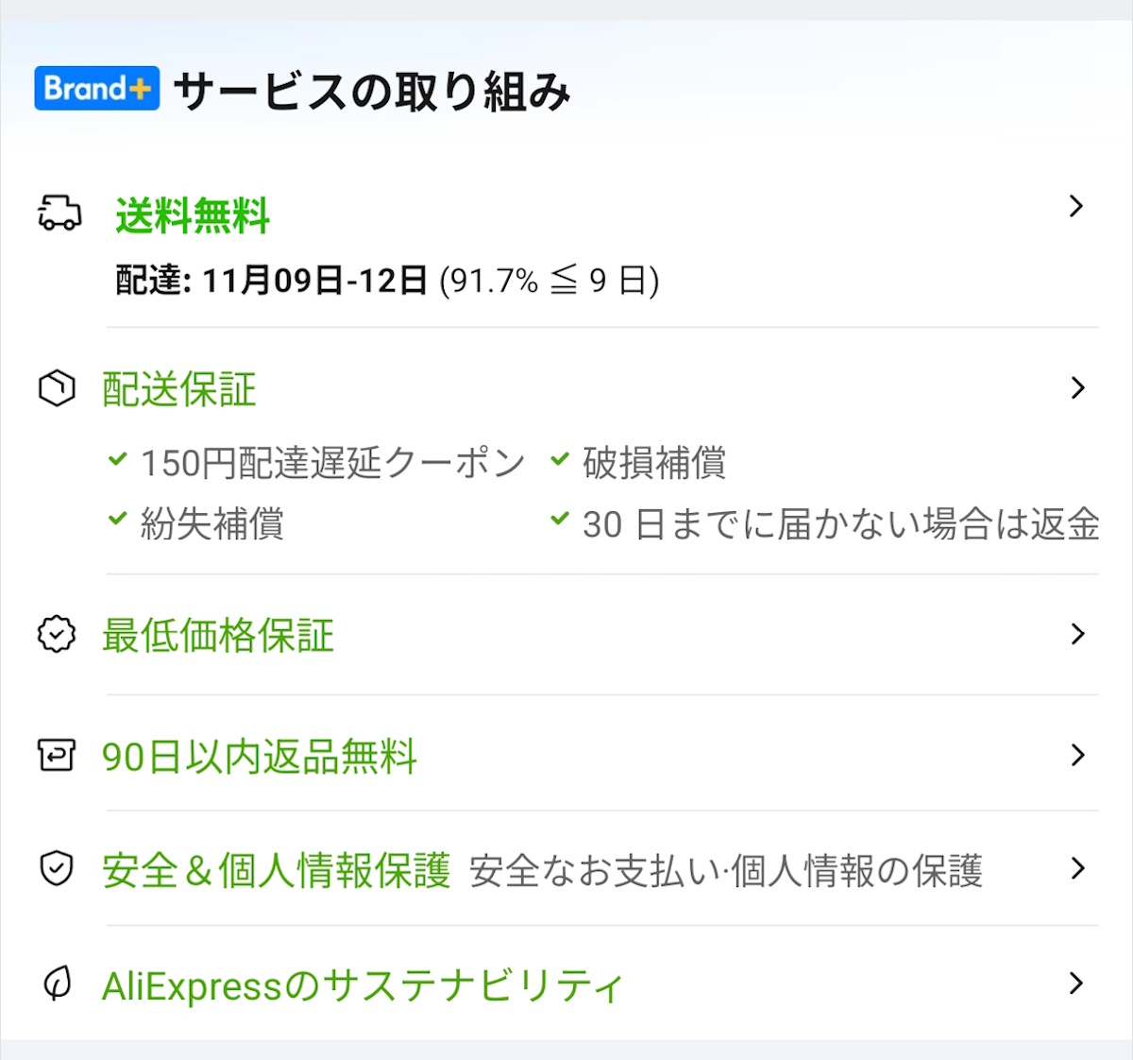Image resolution: width=1133 pixels, height=1060 pixels.
Task: Select the delivery truck icon beside 送料無料
Action: [x=57, y=213]
